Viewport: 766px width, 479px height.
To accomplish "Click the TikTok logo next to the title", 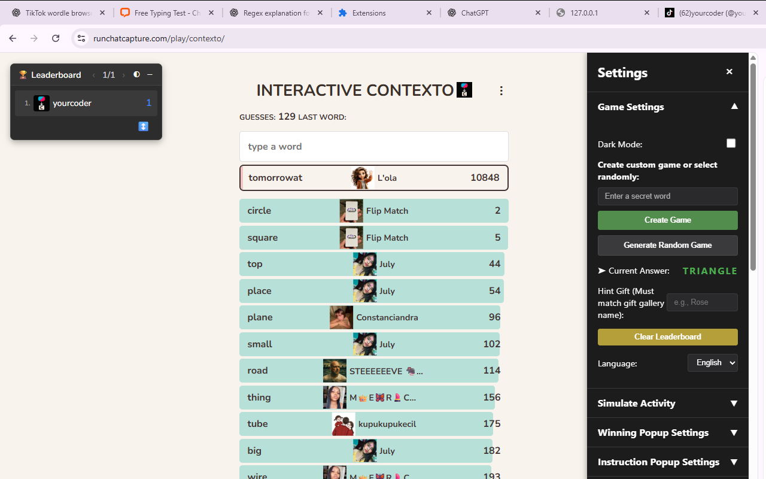I will pyautogui.click(x=464, y=90).
